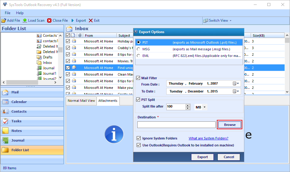This screenshot has height=172, width=290.
Task: Click the split file size value field
Action: [176, 107]
